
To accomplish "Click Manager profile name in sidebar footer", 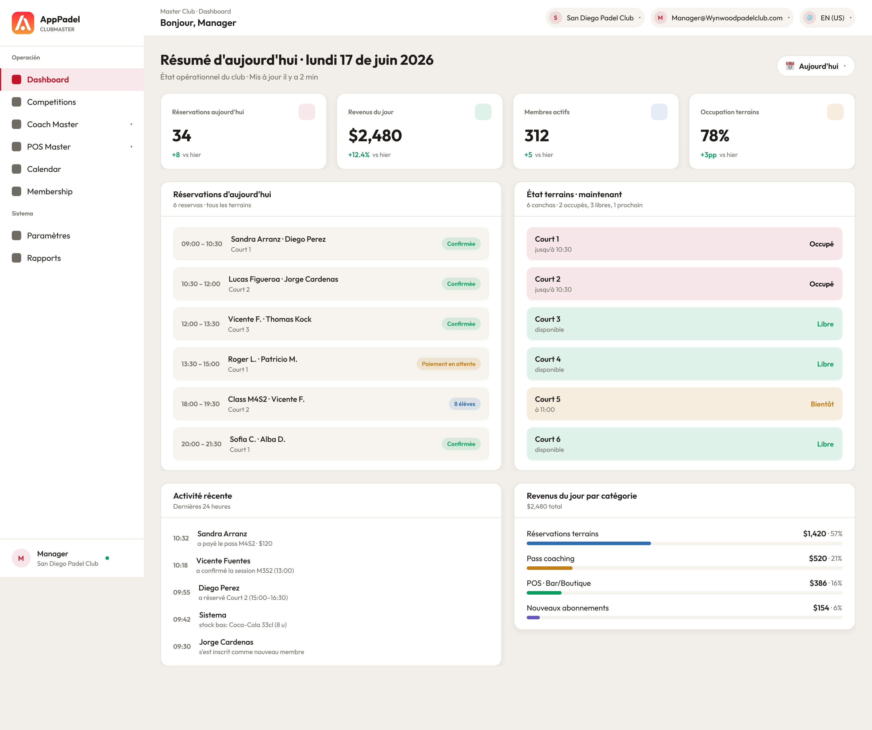I will (x=53, y=554).
